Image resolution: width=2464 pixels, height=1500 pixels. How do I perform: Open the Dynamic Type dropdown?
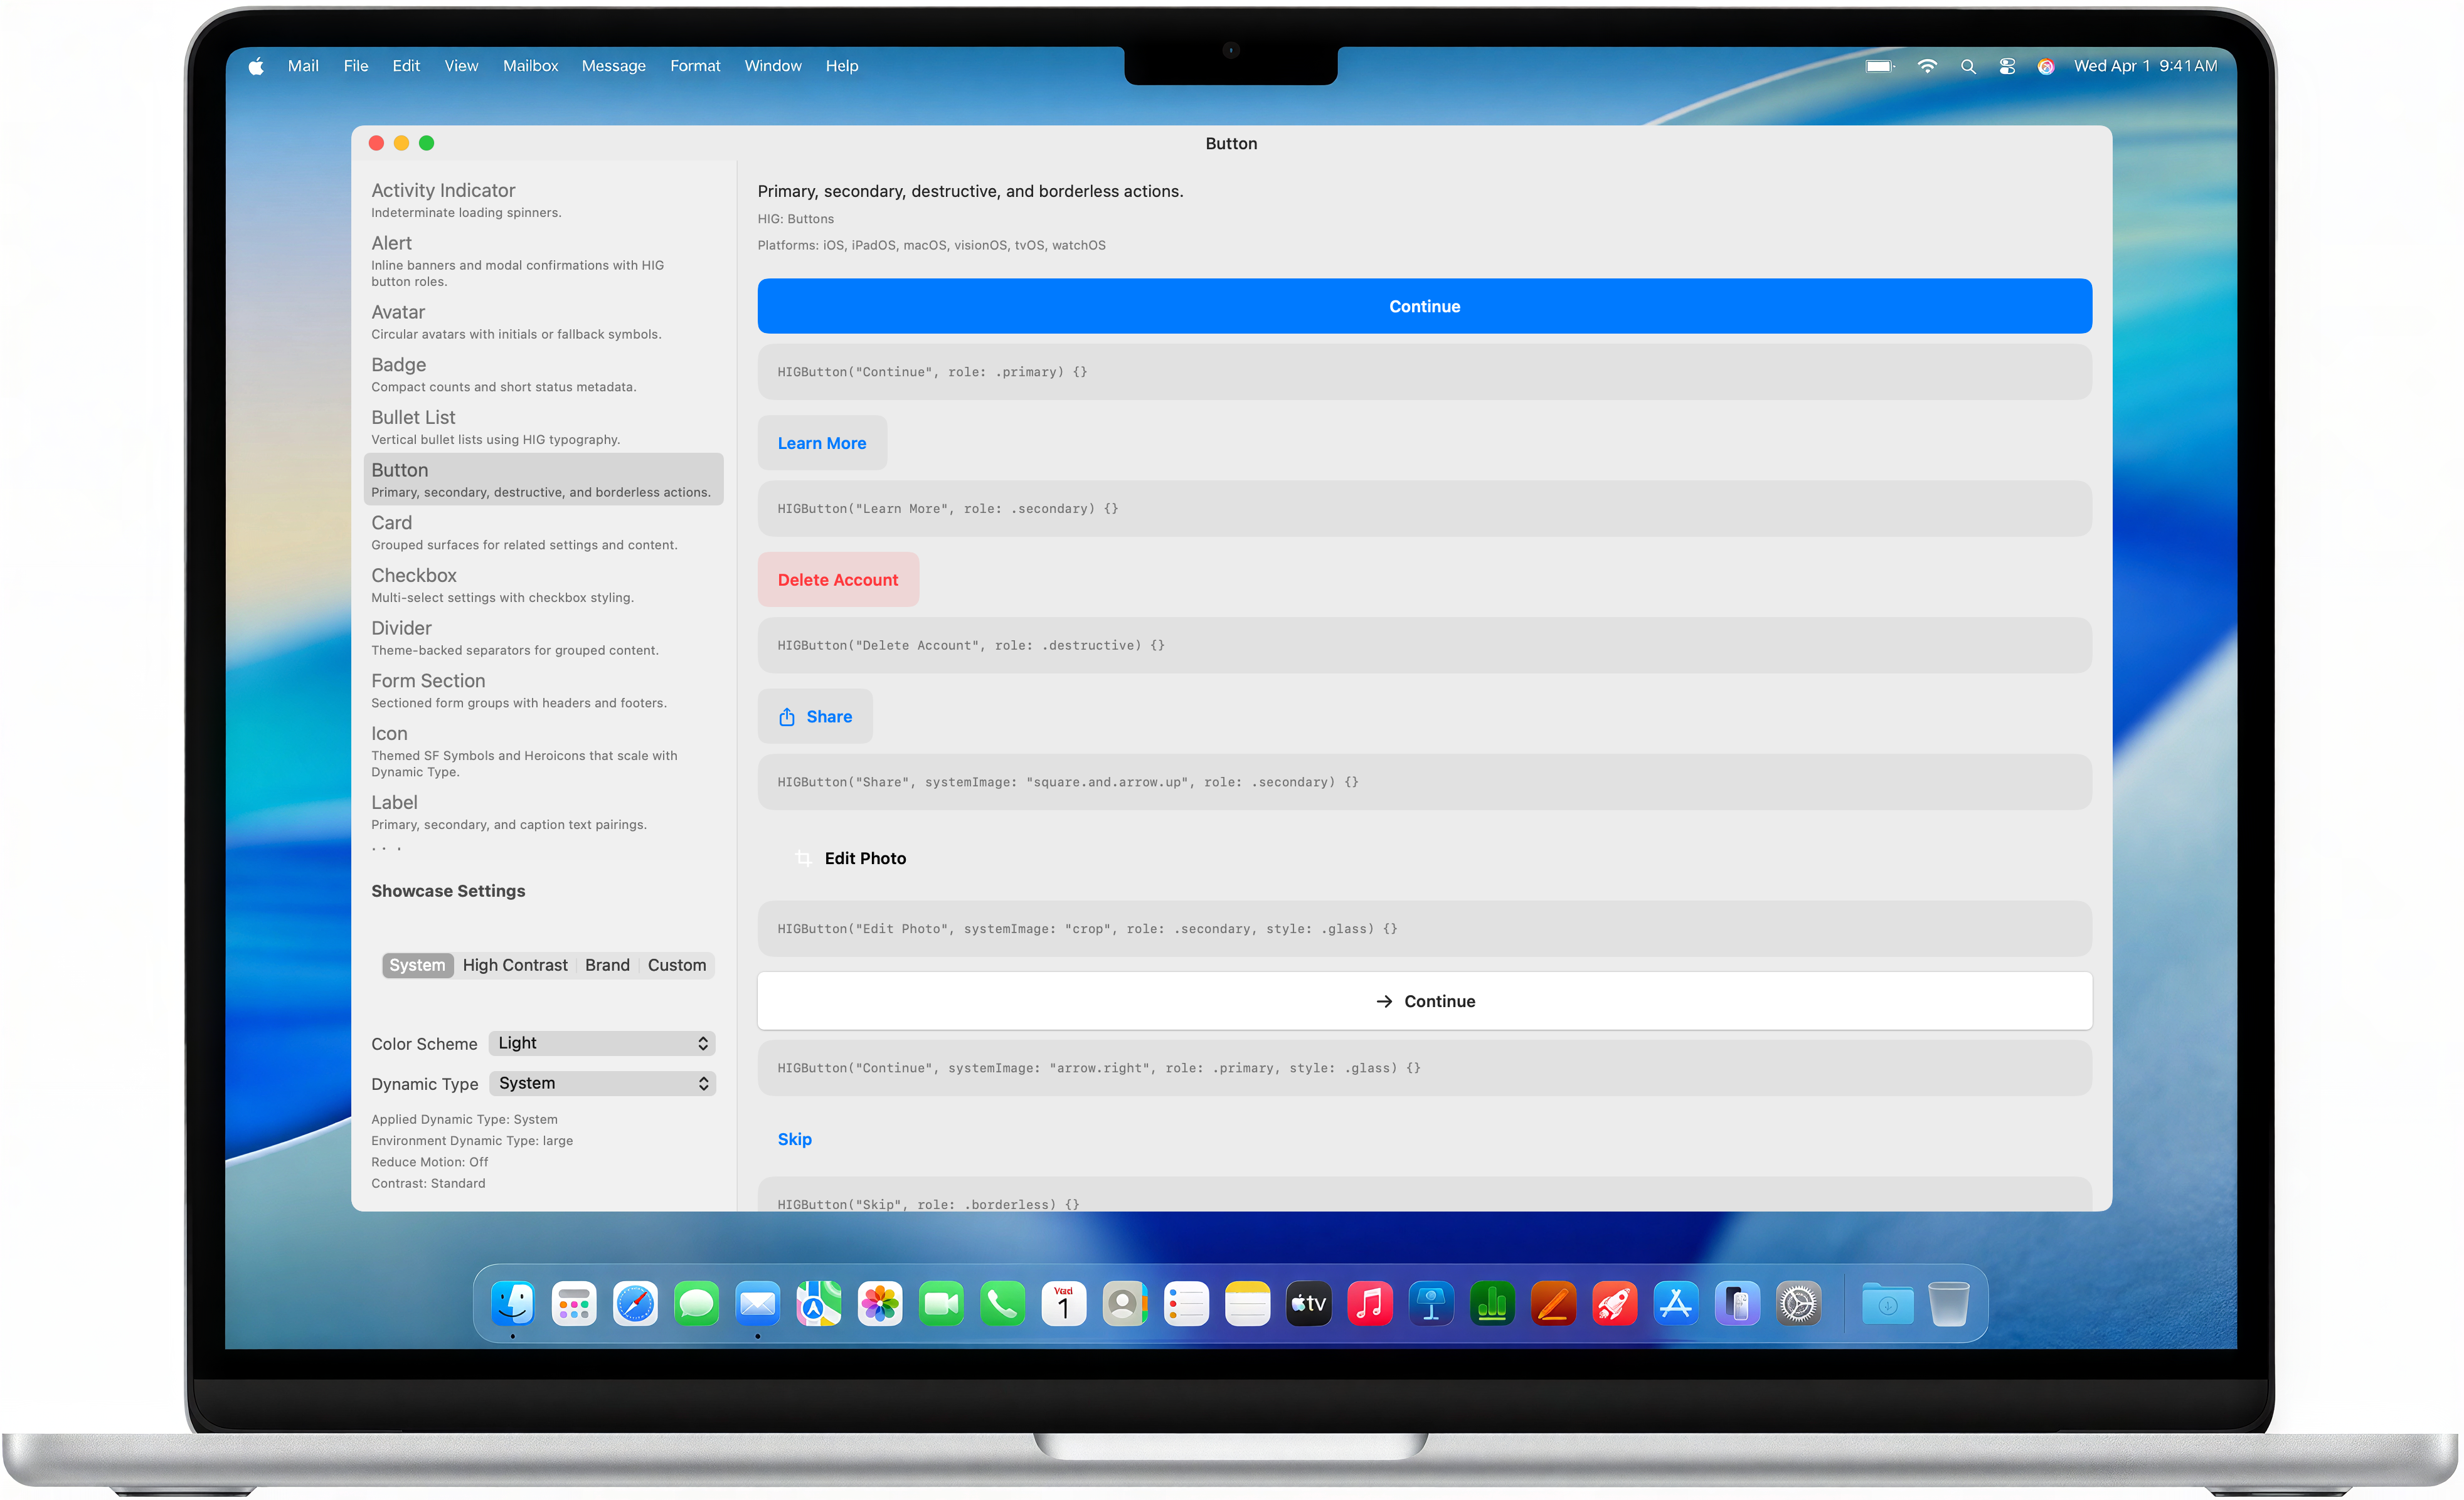point(602,1083)
